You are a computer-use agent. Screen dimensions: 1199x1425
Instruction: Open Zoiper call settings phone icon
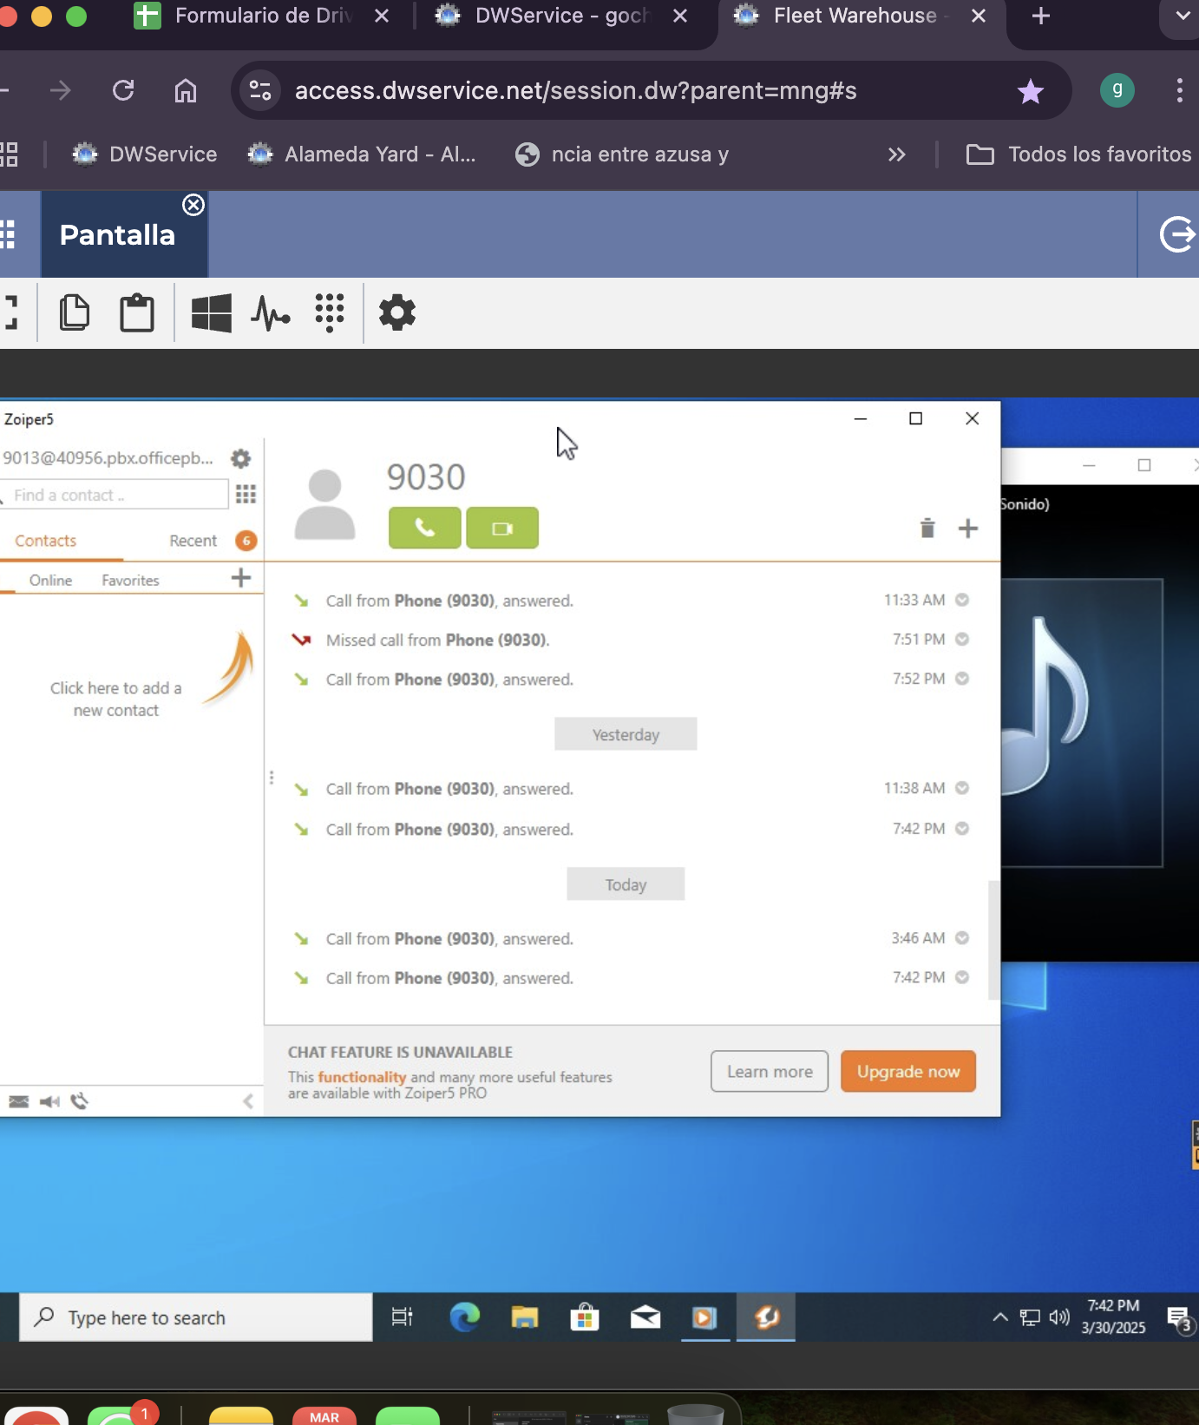(x=80, y=1101)
